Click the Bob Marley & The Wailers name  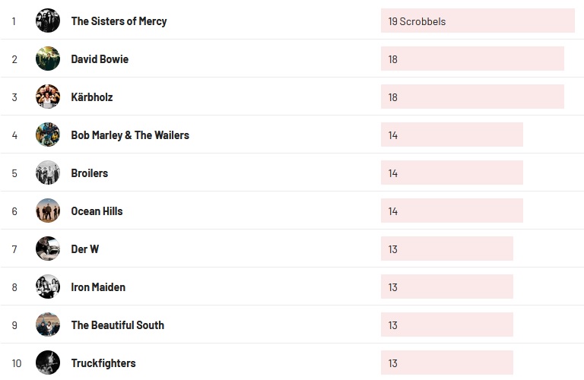point(130,135)
